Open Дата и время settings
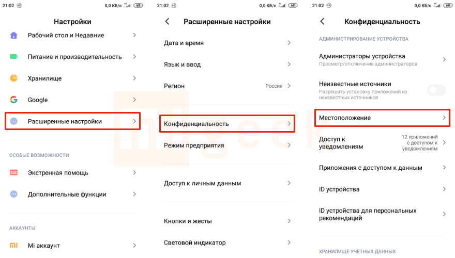This screenshot has height=258, width=455. click(x=226, y=43)
